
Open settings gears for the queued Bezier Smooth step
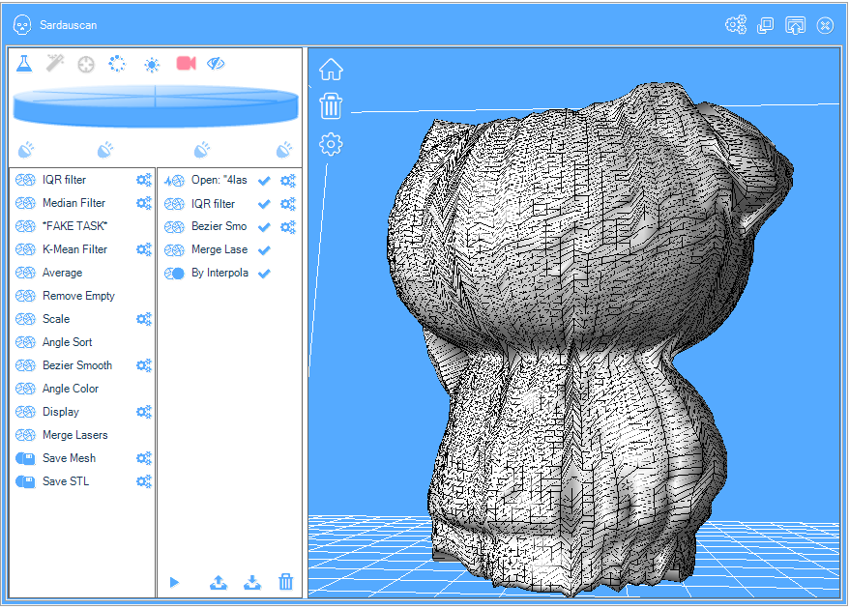(x=287, y=227)
